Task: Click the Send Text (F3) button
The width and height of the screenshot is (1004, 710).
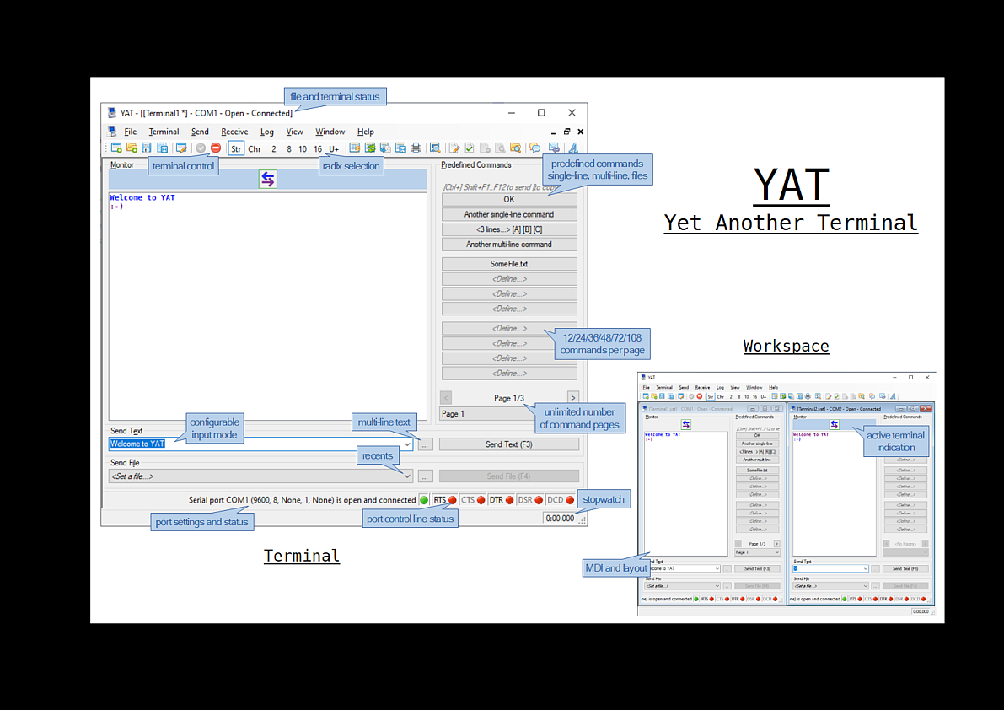Action: 509,444
